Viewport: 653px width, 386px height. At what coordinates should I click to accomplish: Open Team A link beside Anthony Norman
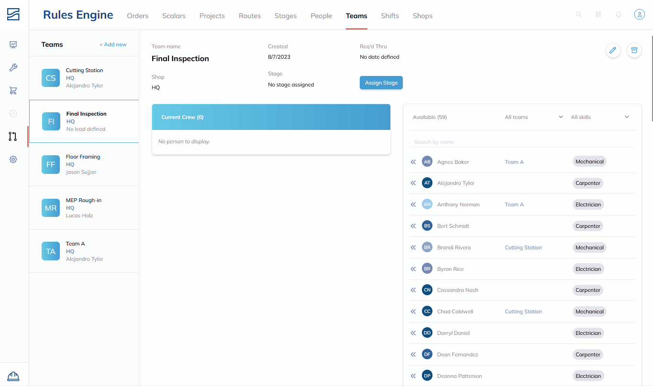[514, 204]
